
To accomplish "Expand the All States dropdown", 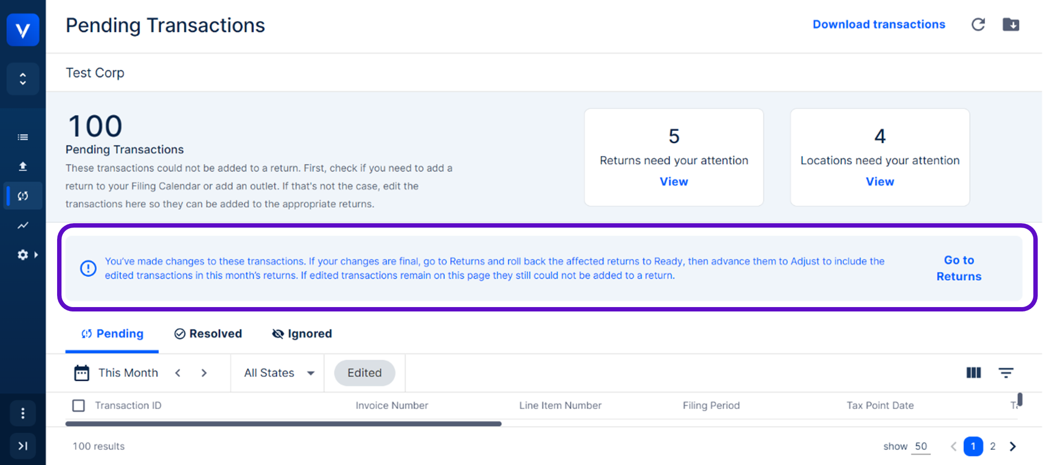I will (279, 373).
